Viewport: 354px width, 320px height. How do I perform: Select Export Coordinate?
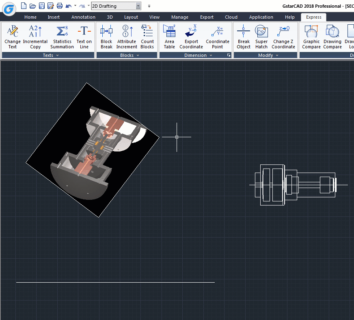pyautogui.click(x=191, y=37)
